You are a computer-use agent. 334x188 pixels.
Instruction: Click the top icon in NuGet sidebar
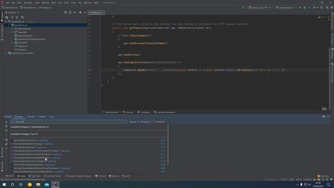(6, 122)
